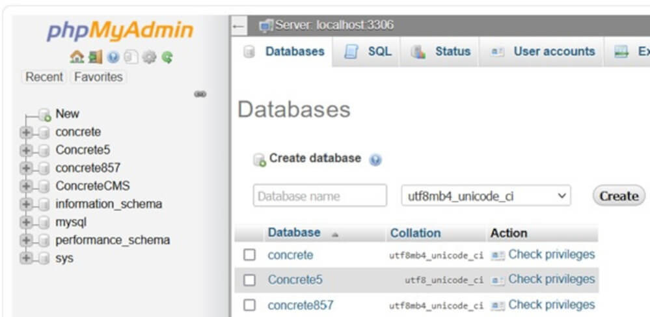Open concrete857 database link in table
Screen dimensions: 650x317
coord(300,306)
